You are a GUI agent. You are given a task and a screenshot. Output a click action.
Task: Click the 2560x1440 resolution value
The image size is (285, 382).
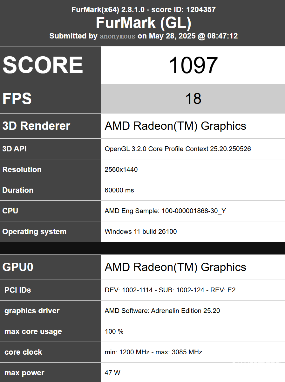(121, 170)
